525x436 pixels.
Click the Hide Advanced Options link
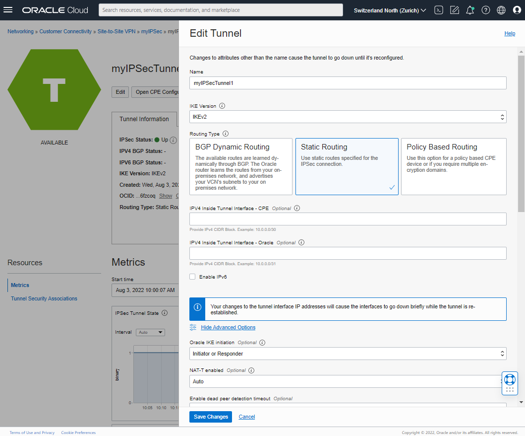coord(228,327)
